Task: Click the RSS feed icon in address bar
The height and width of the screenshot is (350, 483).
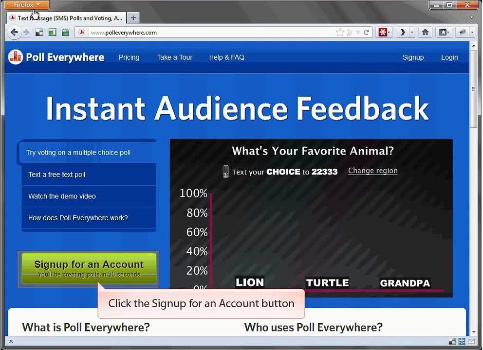Action: pos(349,32)
